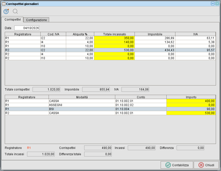This screenshot has width=221, height=171.
Task: Select imponibile value 286,89
Action: (155, 38)
